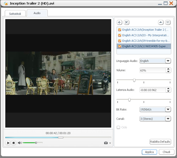Uncheck Inception Trailer 2 audio track
This screenshot has width=177, height=158.
120,30
